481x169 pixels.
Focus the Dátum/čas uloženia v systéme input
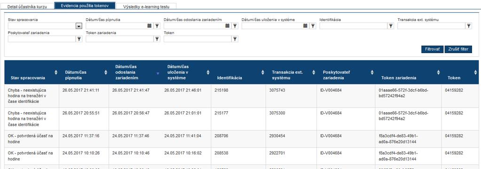272,26
